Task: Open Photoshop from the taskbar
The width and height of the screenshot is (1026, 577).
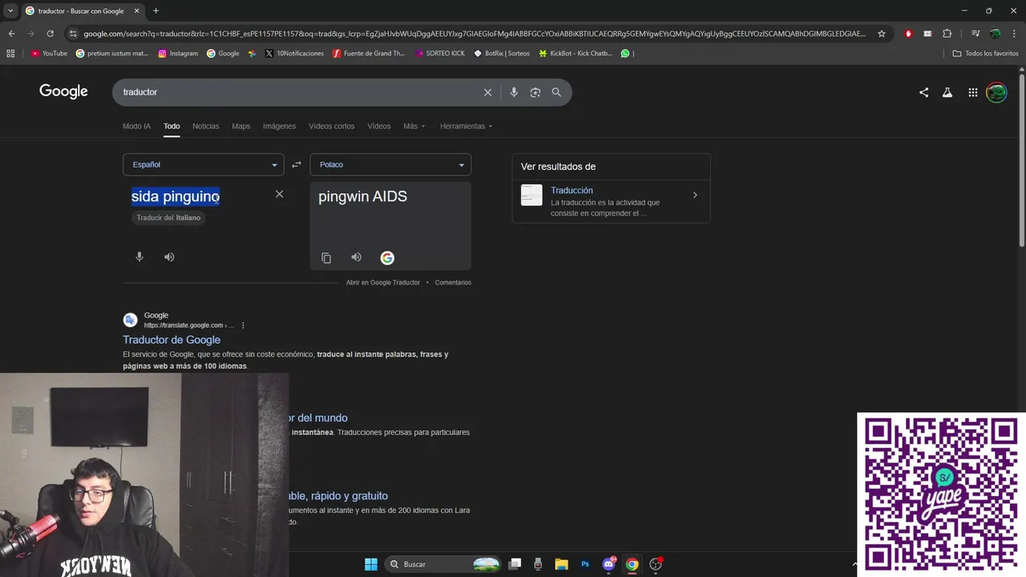Action: click(585, 564)
